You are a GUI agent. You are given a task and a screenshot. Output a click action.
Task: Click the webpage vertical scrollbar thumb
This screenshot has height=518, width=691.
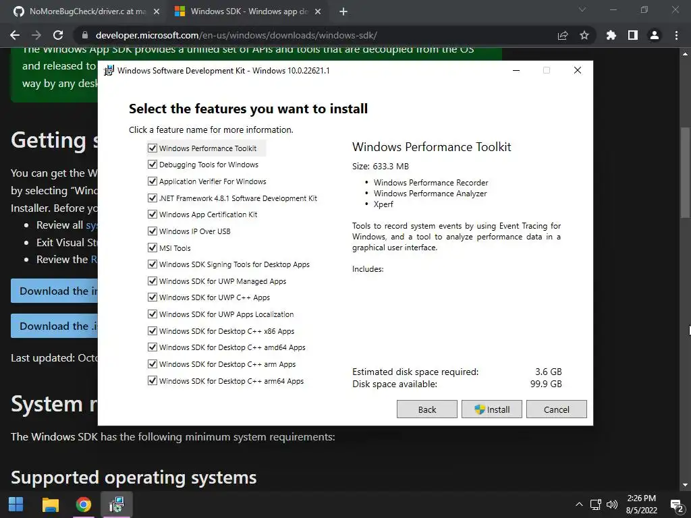[685, 173]
